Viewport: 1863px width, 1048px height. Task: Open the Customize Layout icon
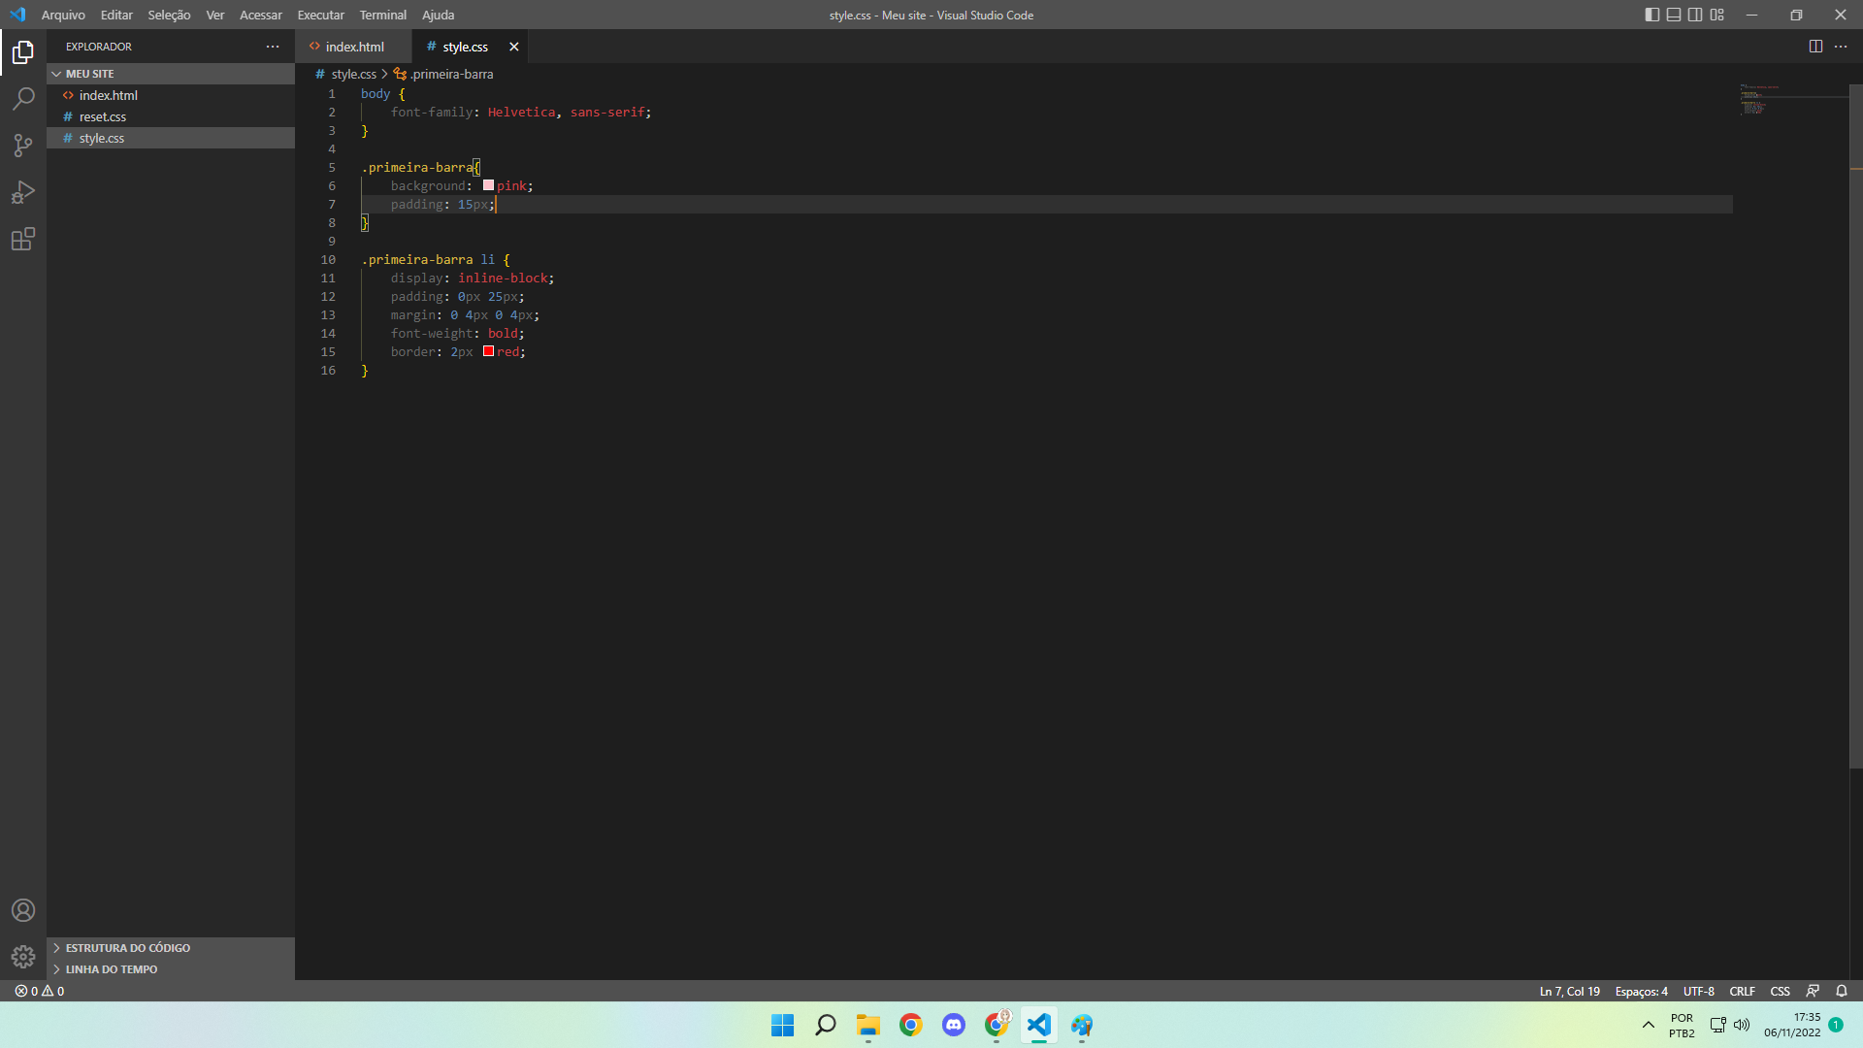(1717, 15)
